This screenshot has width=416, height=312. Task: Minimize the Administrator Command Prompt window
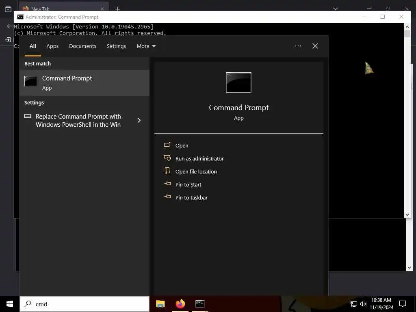point(364,17)
